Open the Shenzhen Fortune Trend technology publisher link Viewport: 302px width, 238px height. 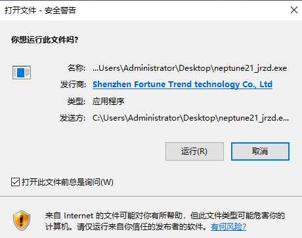coord(183,85)
